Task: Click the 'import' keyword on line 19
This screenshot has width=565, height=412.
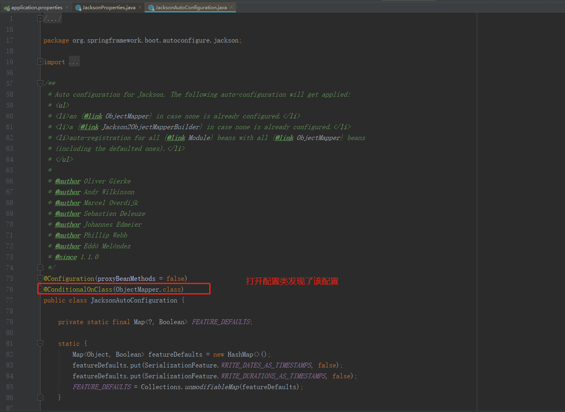Action: [x=54, y=62]
